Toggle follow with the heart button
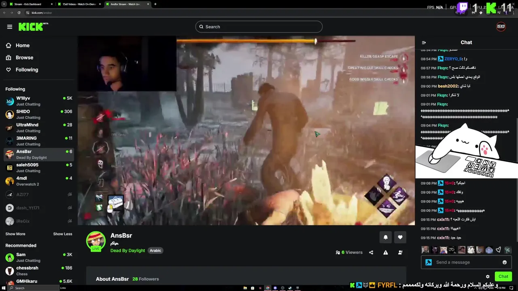 400,237
